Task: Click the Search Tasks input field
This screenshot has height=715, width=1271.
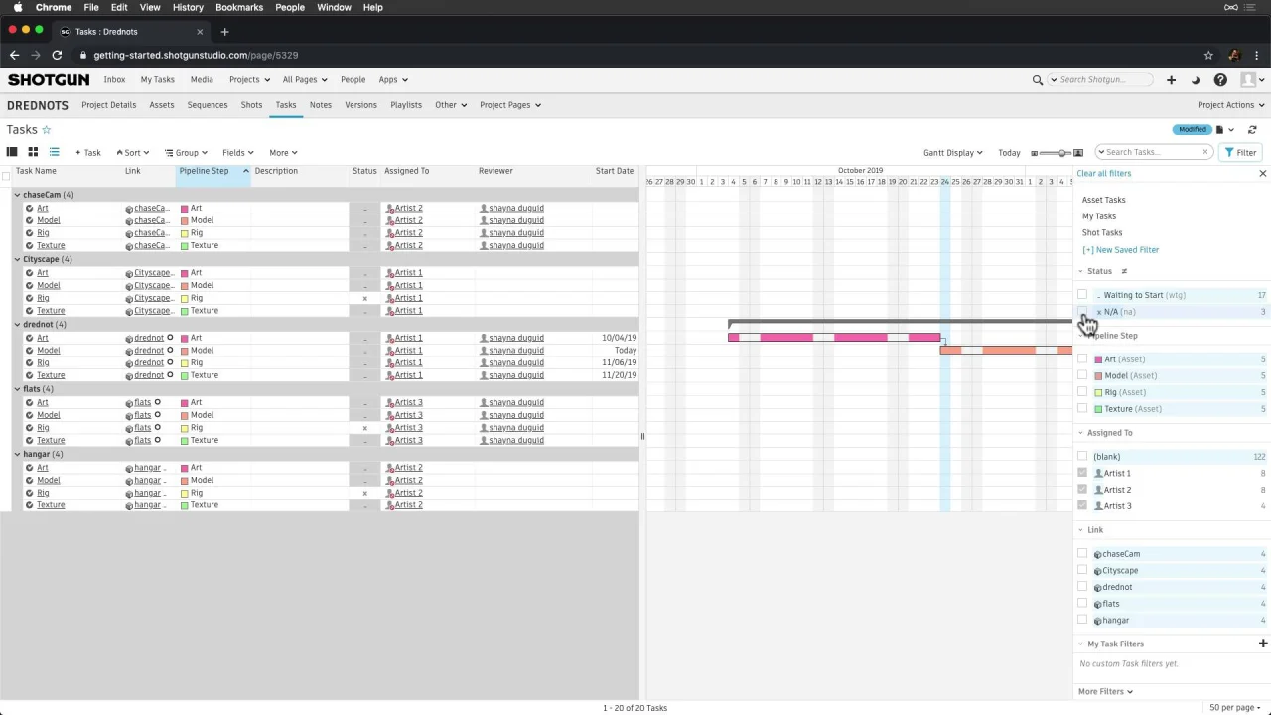Action: tap(1152, 152)
